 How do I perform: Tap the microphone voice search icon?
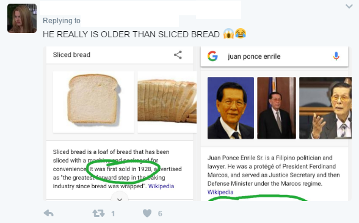336,56
